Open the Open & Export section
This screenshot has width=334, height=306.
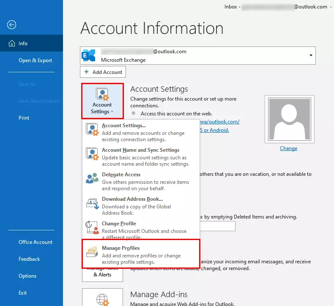[32, 60]
